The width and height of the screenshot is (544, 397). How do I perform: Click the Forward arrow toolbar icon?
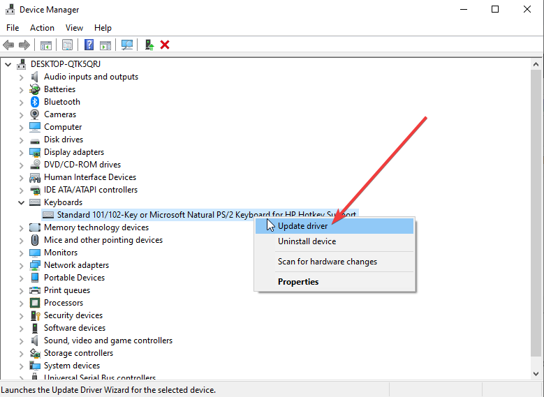coord(24,45)
